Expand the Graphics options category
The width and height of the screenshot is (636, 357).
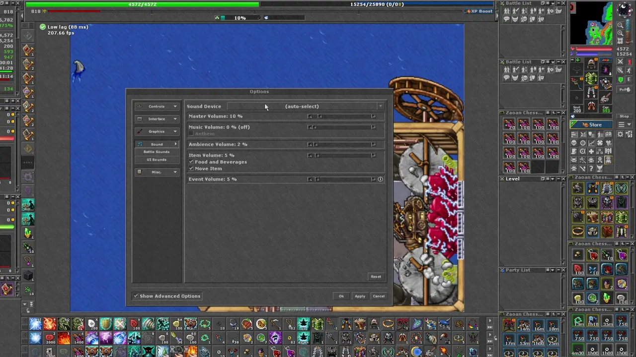(157, 131)
